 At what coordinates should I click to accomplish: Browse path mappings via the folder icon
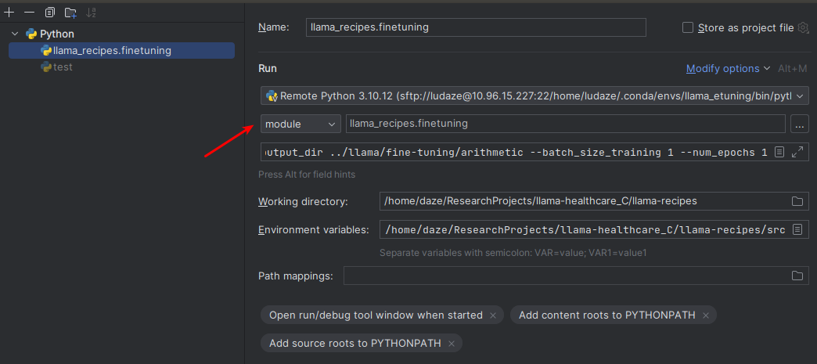click(x=797, y=276)
